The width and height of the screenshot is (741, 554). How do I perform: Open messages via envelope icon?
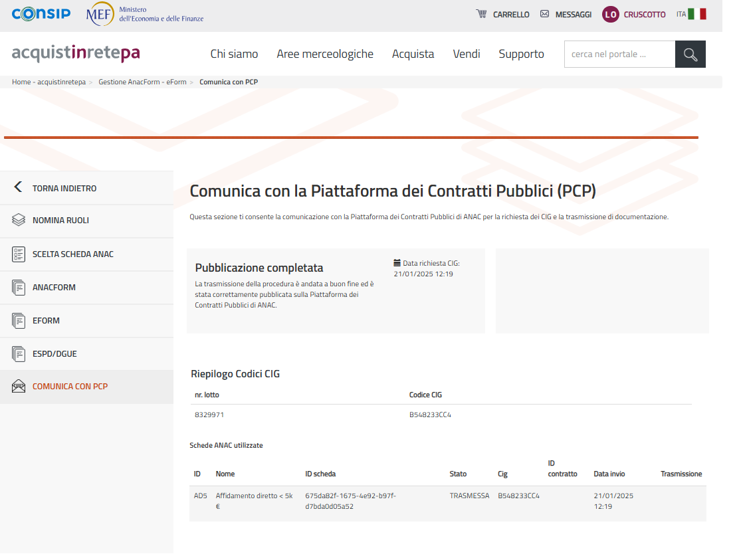click(545, 14)
